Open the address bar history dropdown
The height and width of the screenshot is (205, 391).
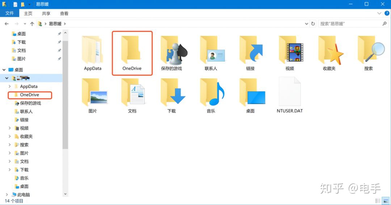[307, 24]
